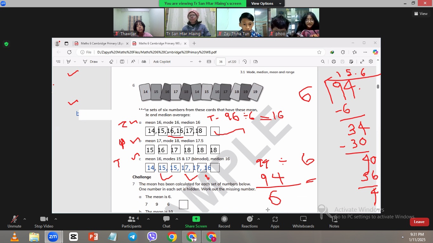Start Read aloud in PDF toolbar

point(133,62)
